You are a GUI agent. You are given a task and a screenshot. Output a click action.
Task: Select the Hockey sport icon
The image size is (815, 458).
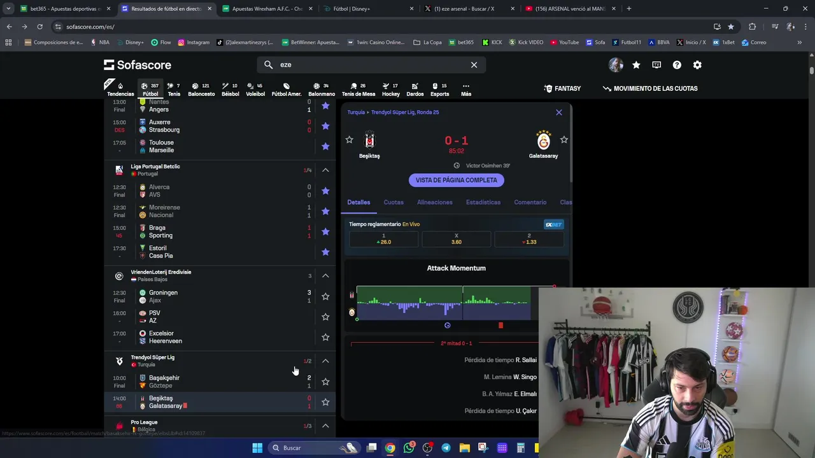pyautogui.click(x=391, y=89)
